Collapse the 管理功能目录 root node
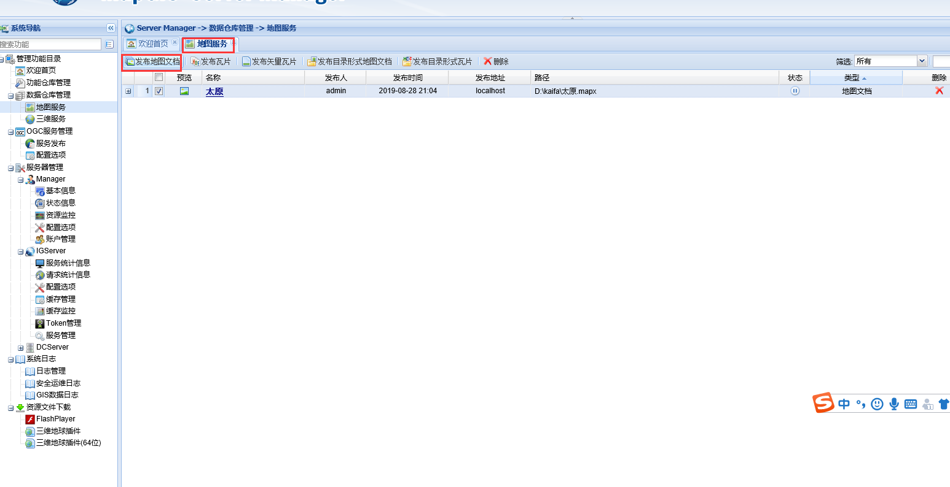Viewport: 950px width, 487px height. [2, 59]
